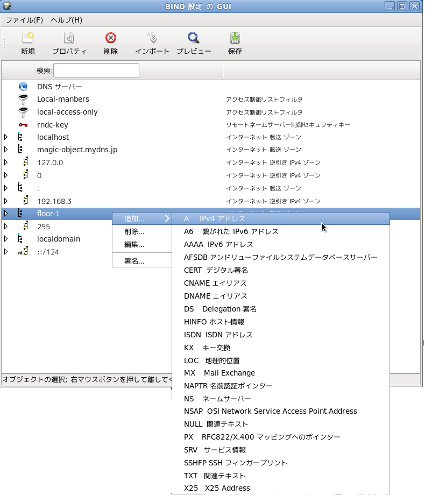Open the ヘルプ(H) menu
425x495 pixels.
66,20
